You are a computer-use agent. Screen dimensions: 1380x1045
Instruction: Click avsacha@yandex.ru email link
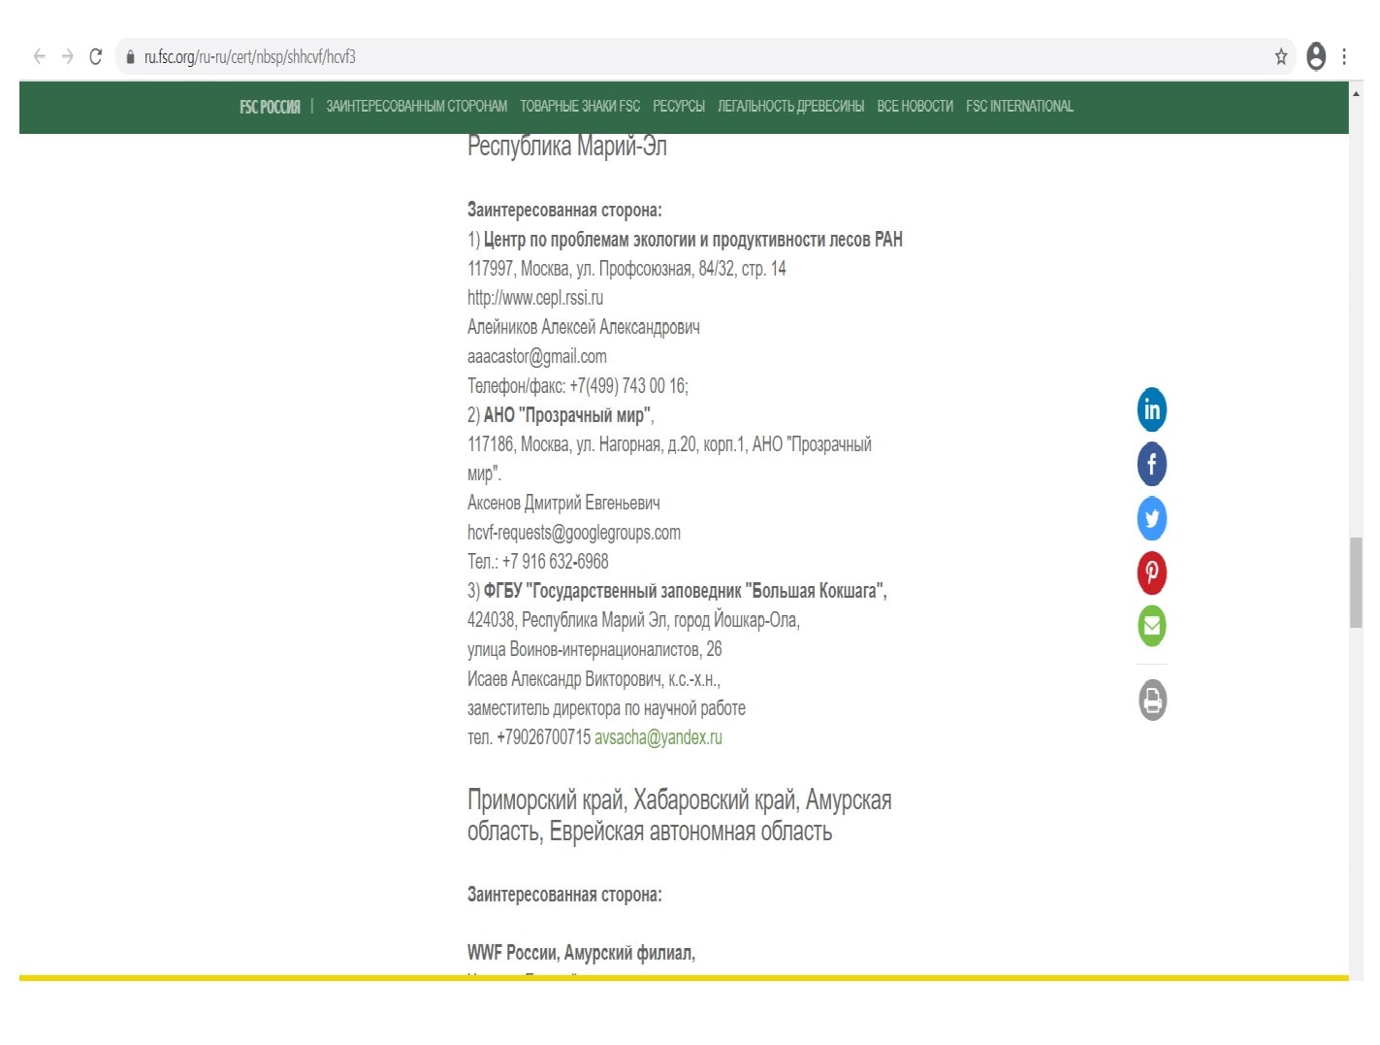tap(658, 737)
